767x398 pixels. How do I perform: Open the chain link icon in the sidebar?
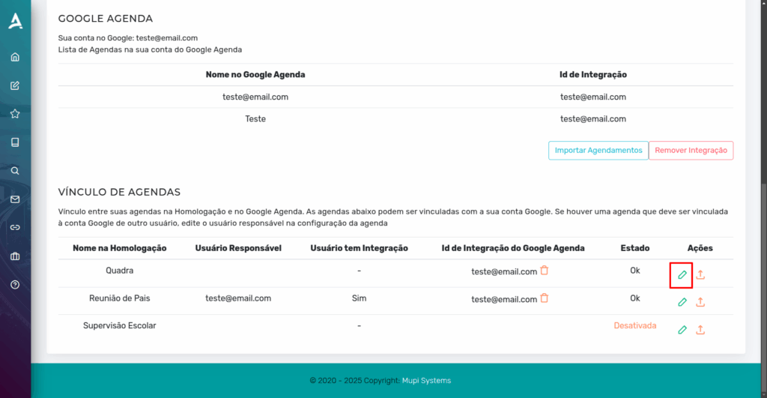click(15, 228)
